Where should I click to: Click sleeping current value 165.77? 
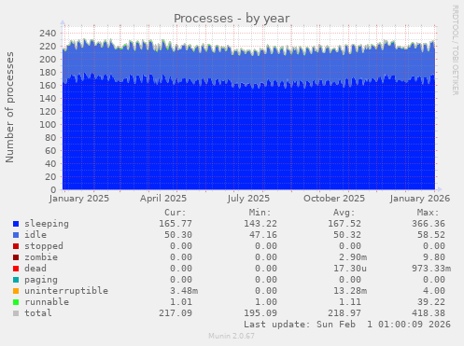click(x=176, y=224)
